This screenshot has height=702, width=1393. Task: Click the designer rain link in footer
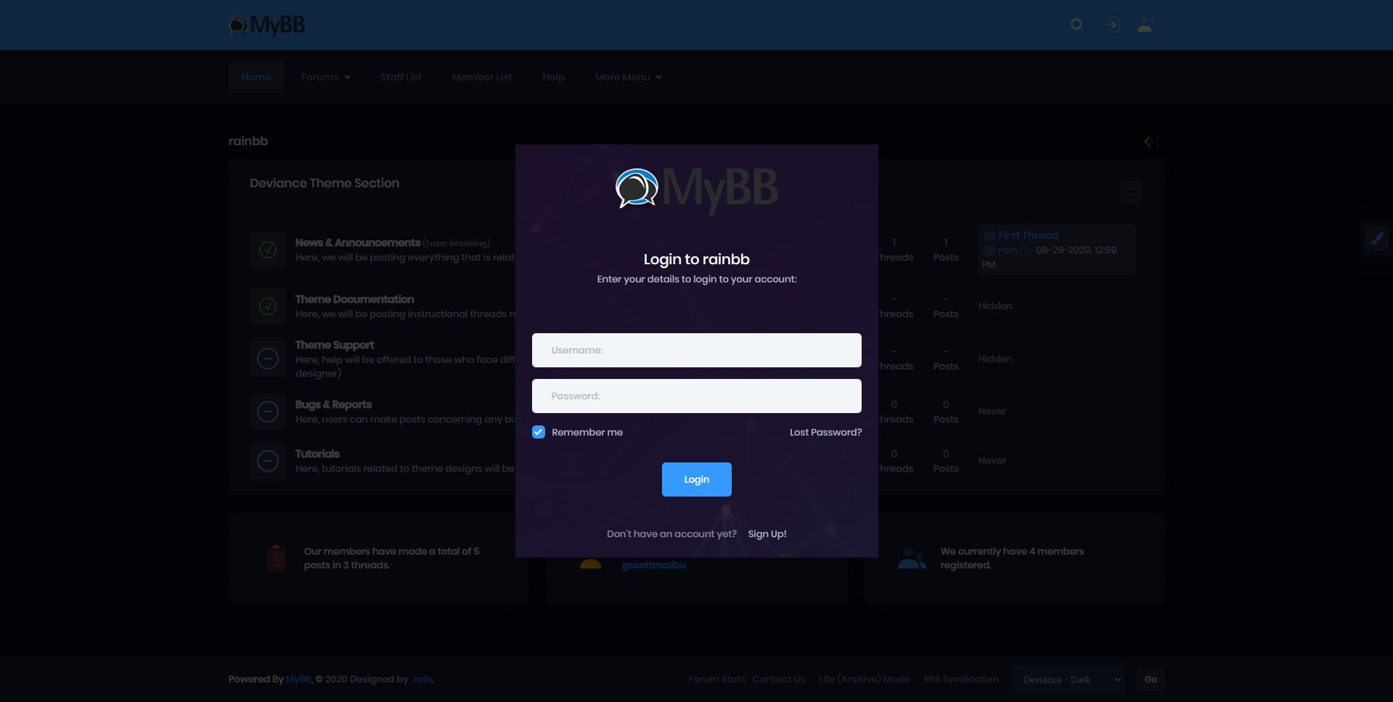tap(422, 679)
